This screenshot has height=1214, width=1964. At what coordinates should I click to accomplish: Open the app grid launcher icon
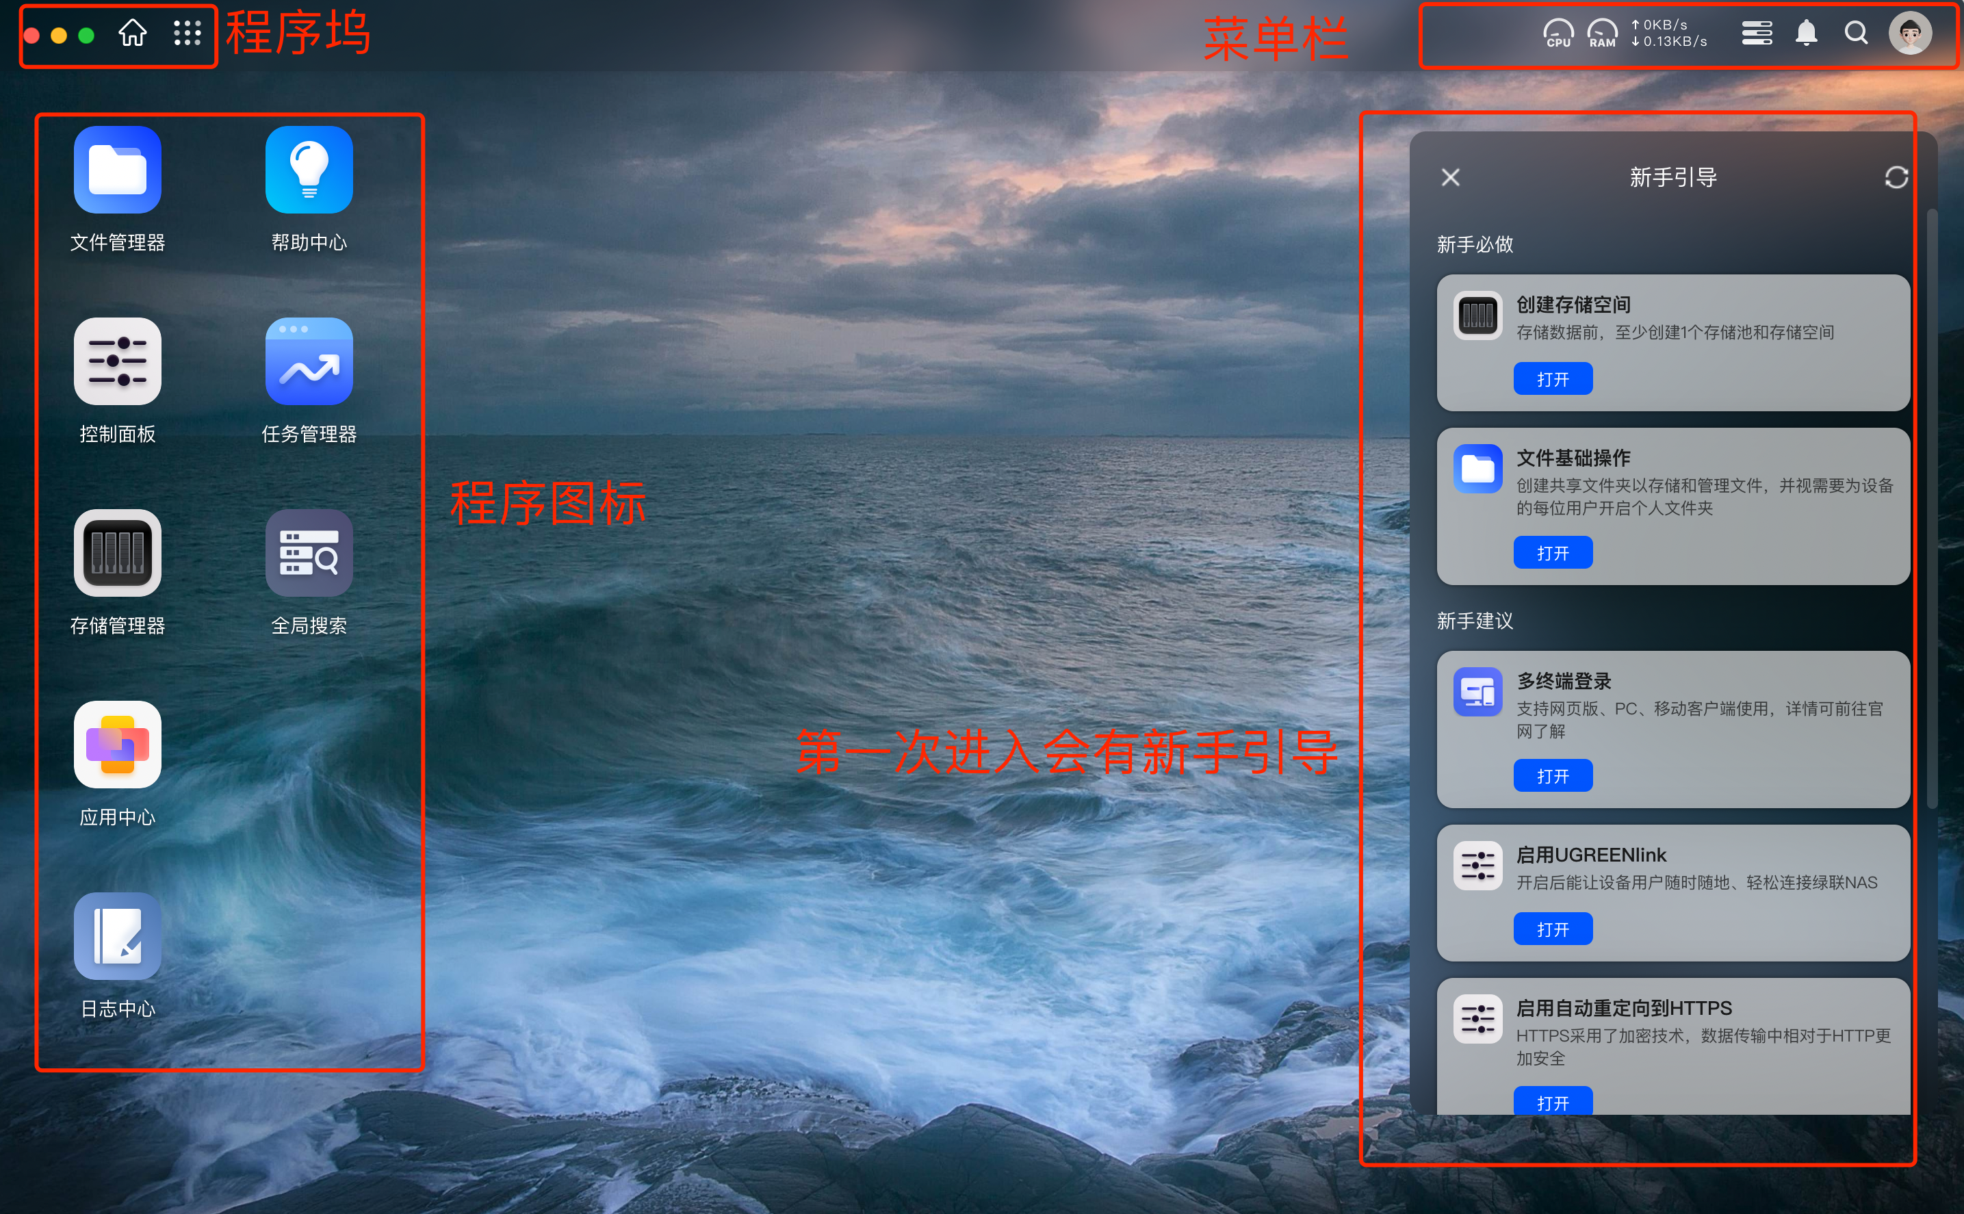coord(187,33)
